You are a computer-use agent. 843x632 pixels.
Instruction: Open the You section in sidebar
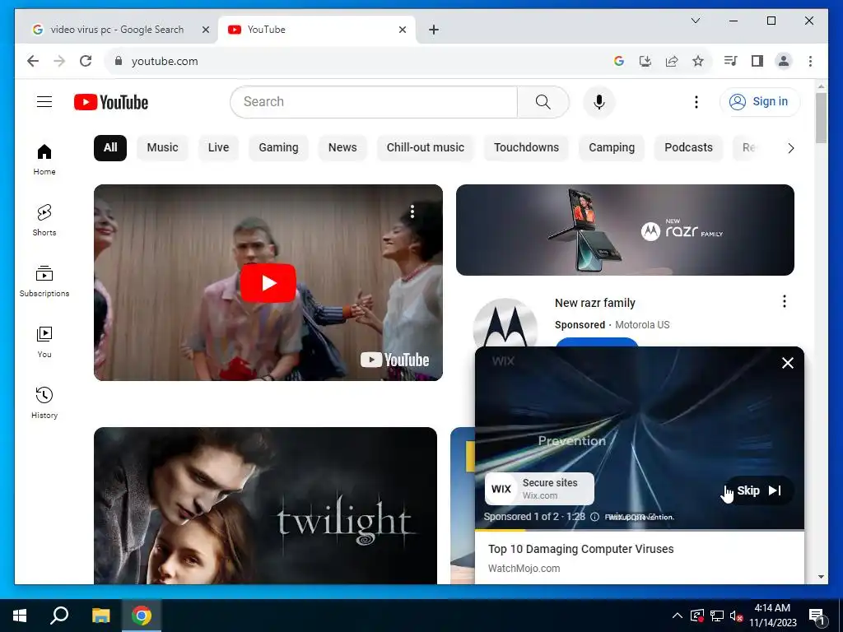[x=44, y=342]
